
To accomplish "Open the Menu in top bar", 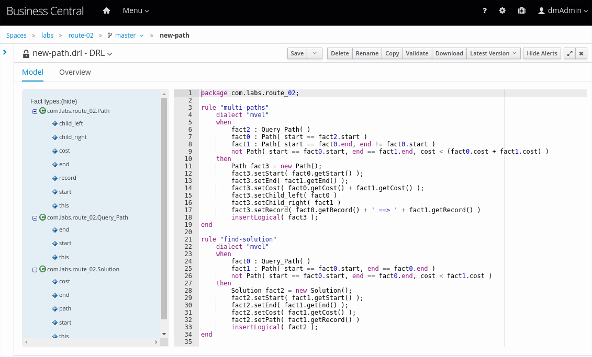I will 136,10.
